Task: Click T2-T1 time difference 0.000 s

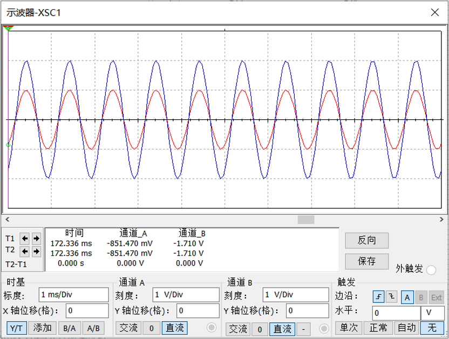Action: 71,263
